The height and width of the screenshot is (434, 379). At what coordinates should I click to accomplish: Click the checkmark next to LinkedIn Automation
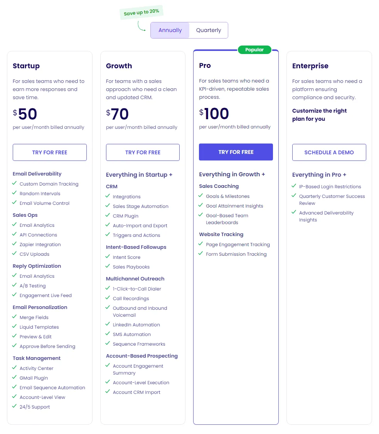pos(108,324)
